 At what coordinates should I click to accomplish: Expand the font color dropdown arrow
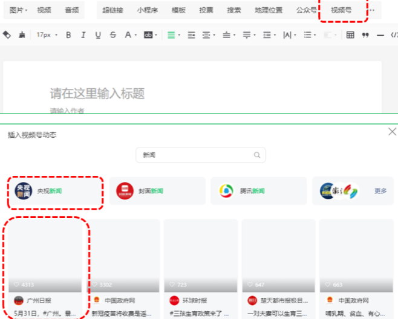(x=136, y=35)
